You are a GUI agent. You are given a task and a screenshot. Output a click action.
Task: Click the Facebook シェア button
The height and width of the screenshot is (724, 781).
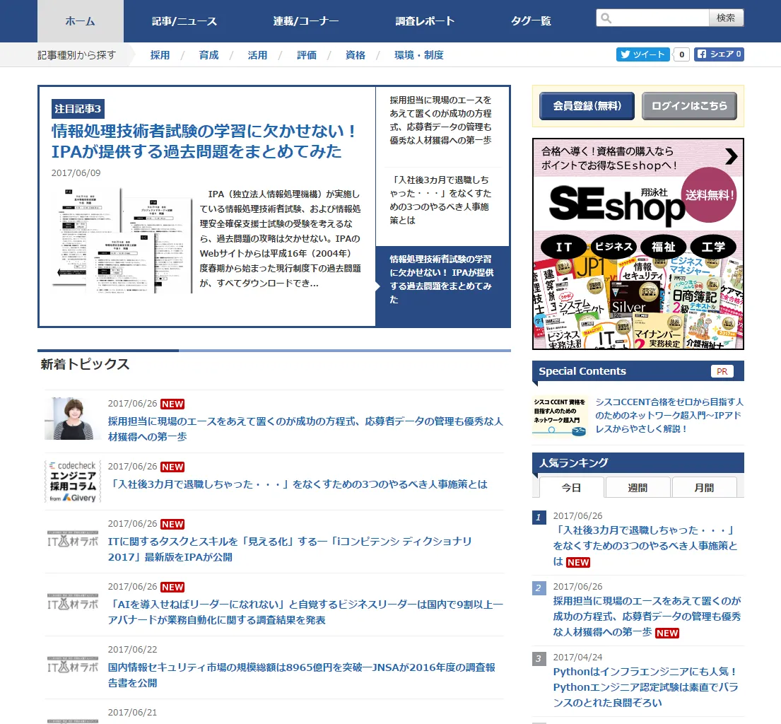(719, 54)
